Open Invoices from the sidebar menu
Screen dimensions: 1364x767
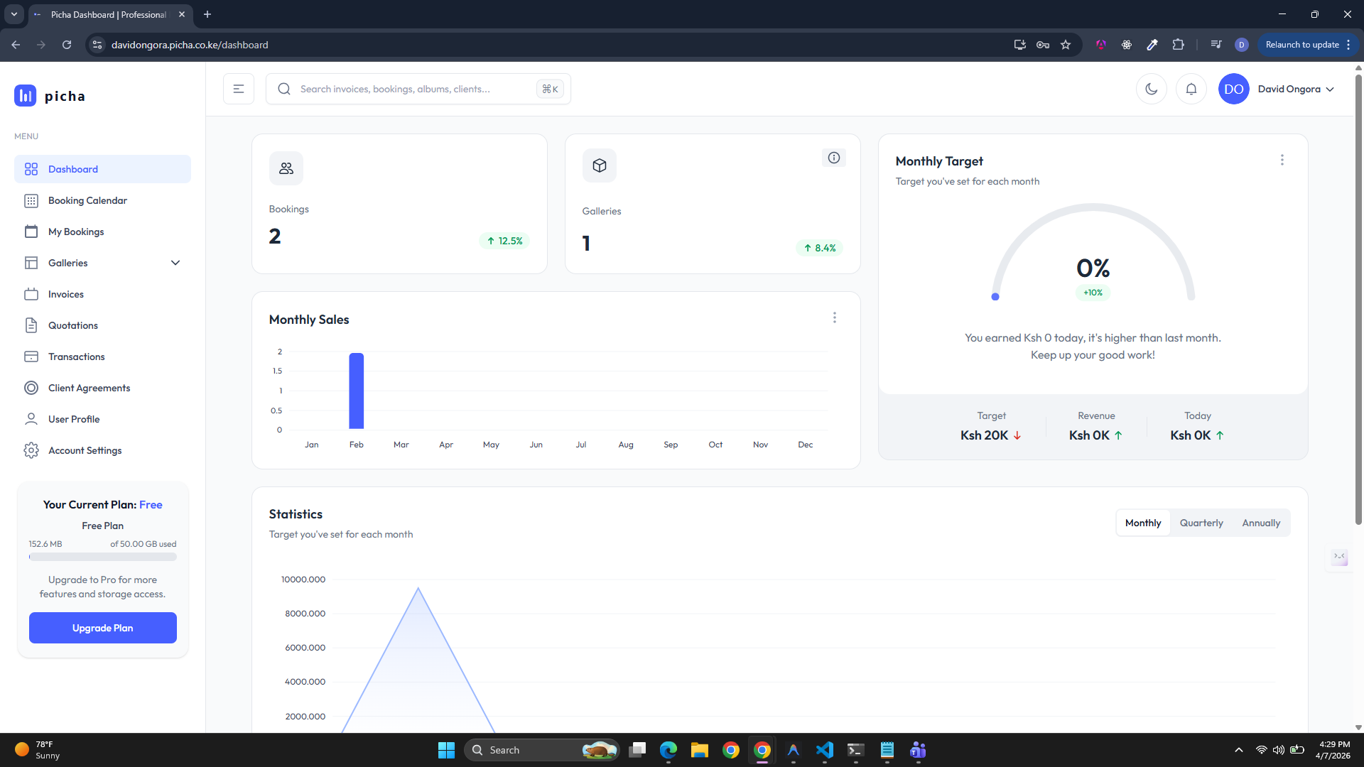(65, 294)
